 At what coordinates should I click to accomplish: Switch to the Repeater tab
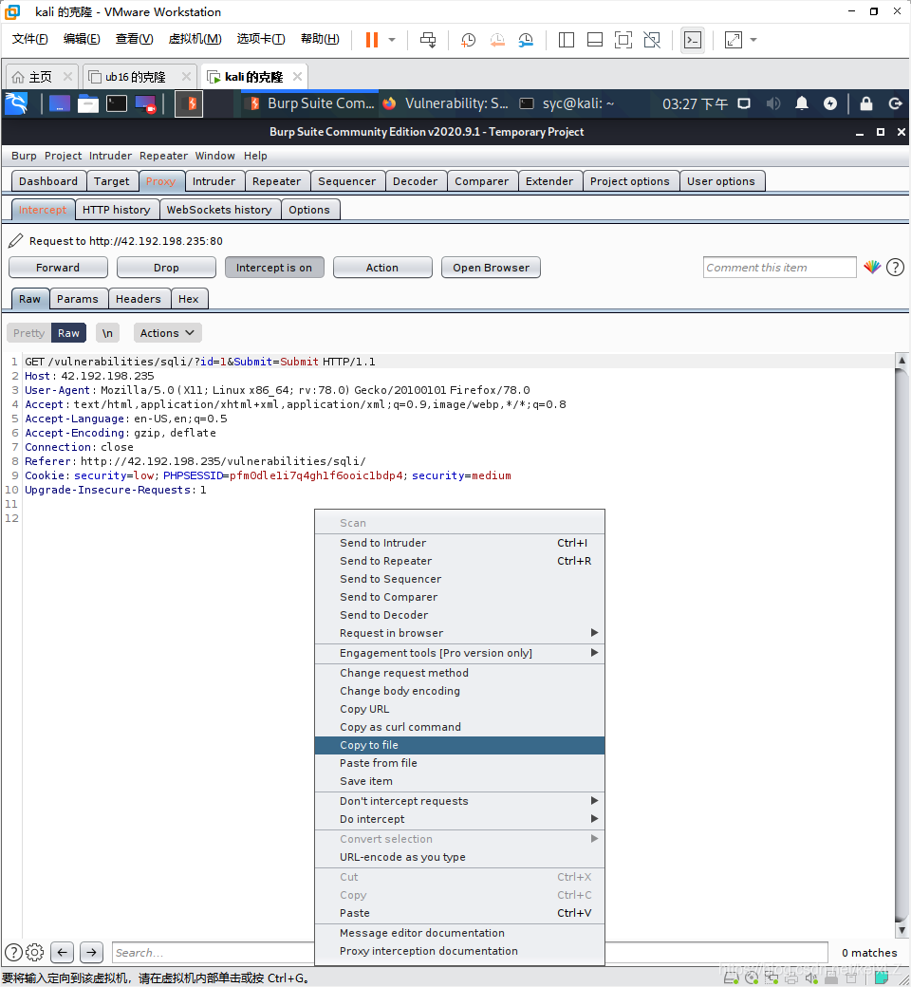[x=276, y=181]
